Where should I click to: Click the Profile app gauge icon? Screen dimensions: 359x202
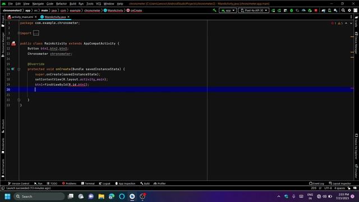(x=303, y=10)
